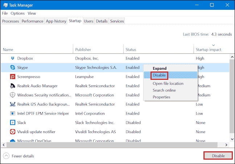Screen dimensions: 235x164
Task: Switch to the Details tab
Action: pyautogui.click(x=102, y=21)
